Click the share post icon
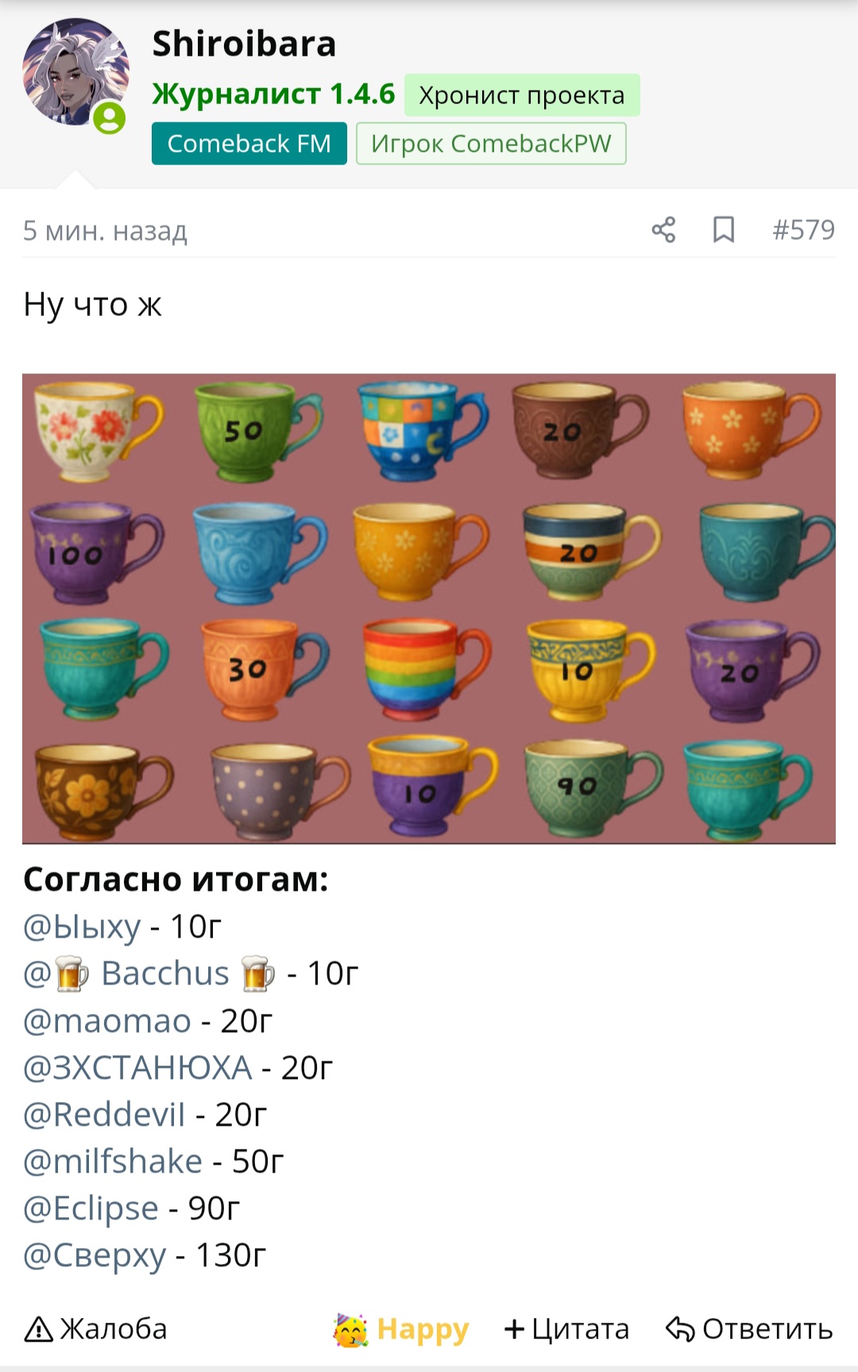 663,230
